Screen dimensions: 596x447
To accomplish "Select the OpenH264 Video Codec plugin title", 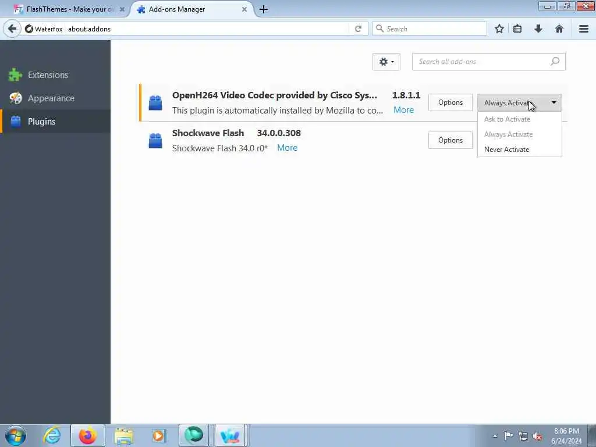I will [x=275, y=95].
